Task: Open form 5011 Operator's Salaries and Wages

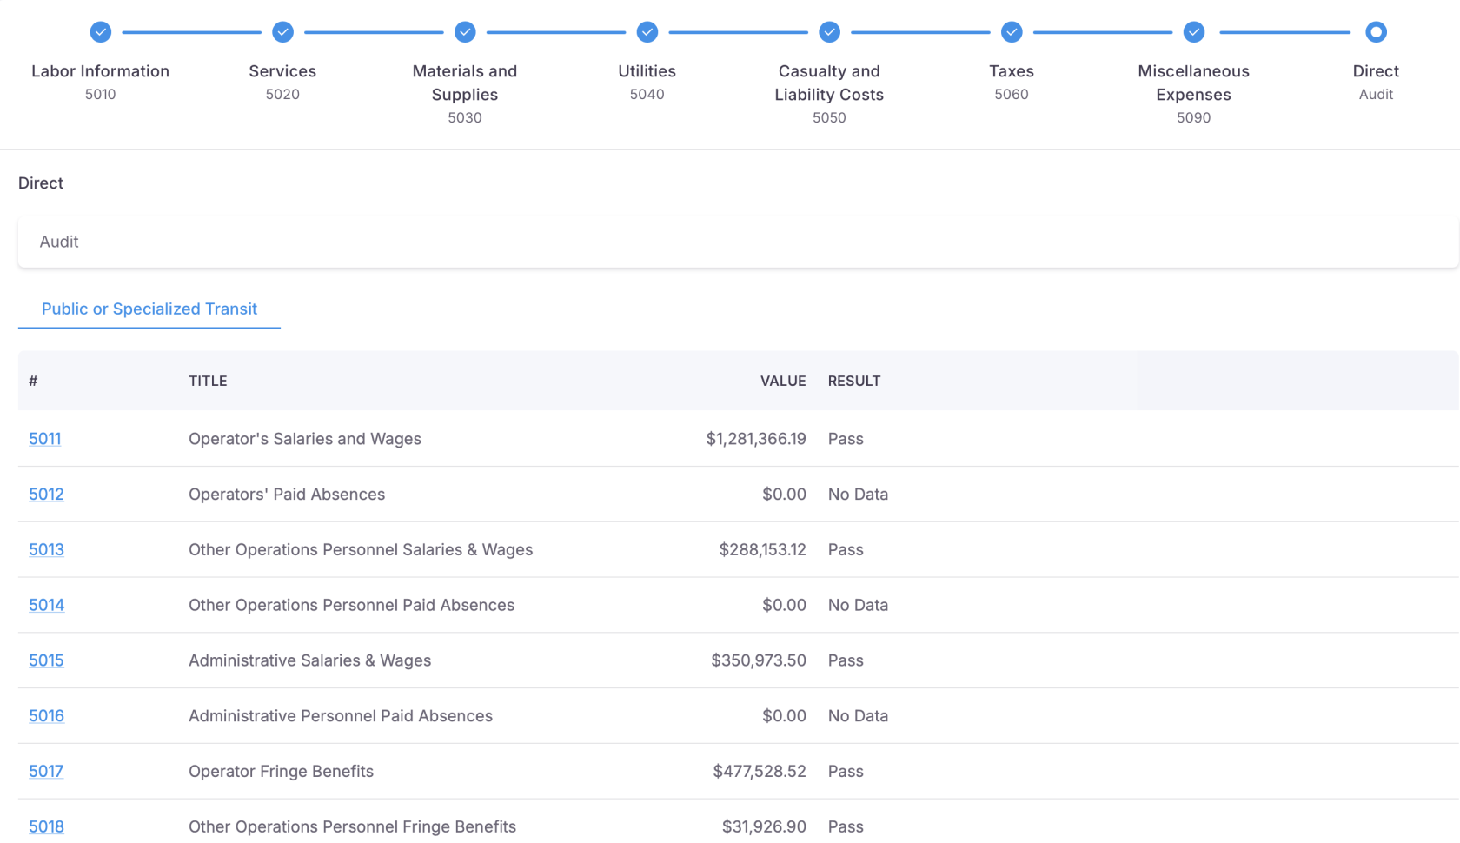Action: tap(44, 439)
